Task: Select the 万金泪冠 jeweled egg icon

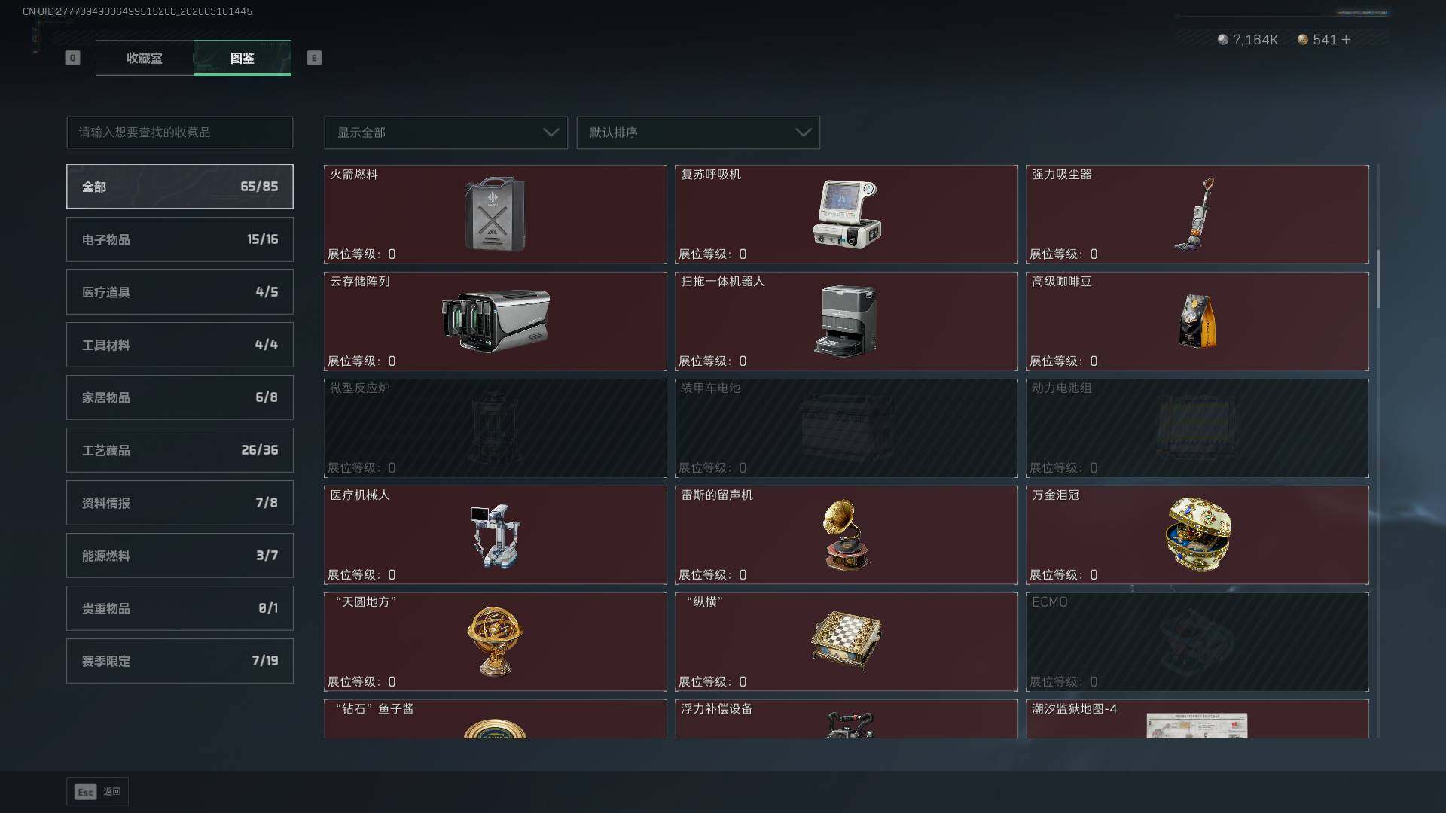Action: coord(1197,534)
